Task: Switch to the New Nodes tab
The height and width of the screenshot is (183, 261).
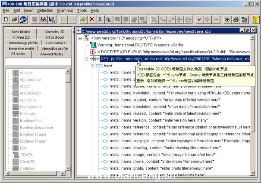Action: (21, 31)
